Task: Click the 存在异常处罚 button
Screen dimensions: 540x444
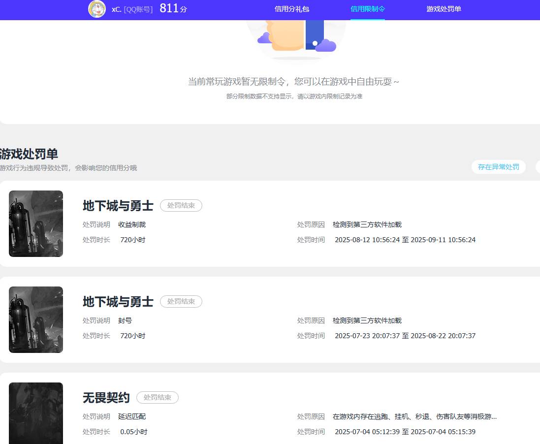Action: (499, 167)
